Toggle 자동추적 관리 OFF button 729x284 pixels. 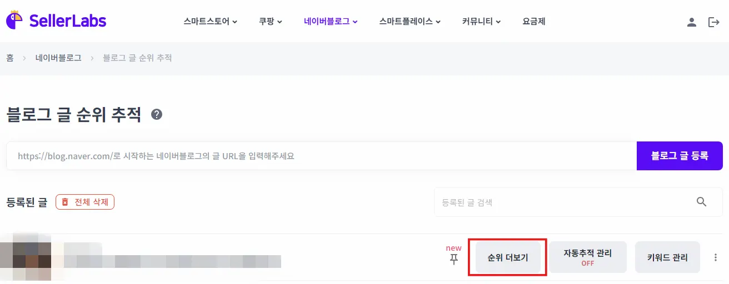587,257
